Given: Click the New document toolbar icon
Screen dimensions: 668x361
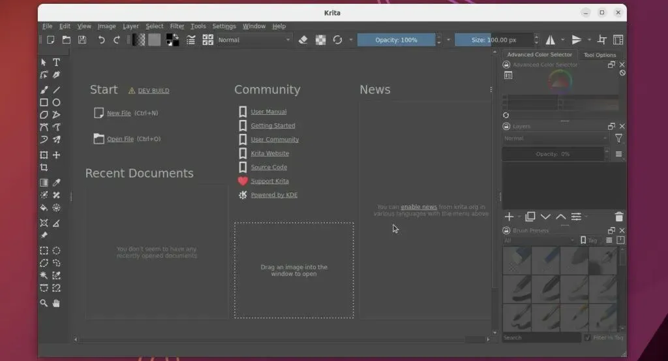Looking at the screenshot, I should pyautogui.click(x=51, y=40).
